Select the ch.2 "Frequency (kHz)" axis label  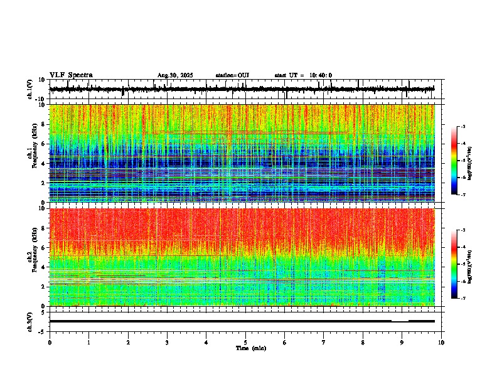tap(35, 250)
